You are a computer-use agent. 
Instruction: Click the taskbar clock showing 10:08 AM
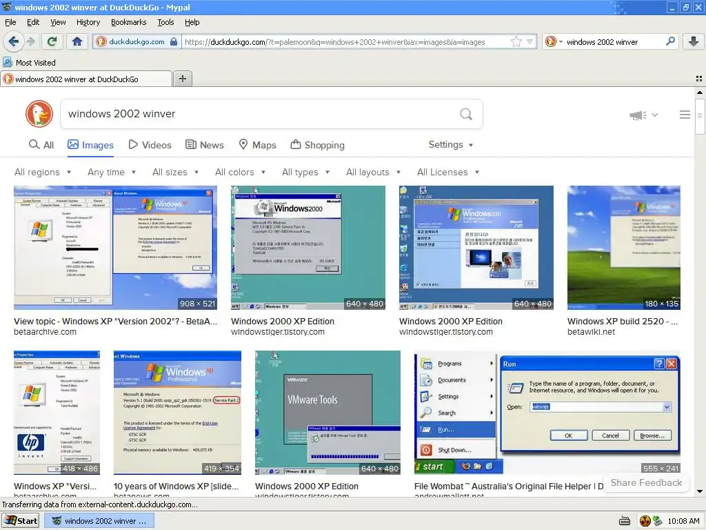[x=683, y=521]
